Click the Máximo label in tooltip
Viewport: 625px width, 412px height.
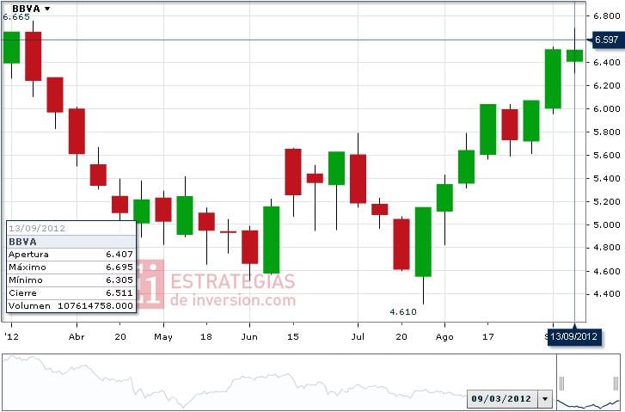[x=28, y=267]
